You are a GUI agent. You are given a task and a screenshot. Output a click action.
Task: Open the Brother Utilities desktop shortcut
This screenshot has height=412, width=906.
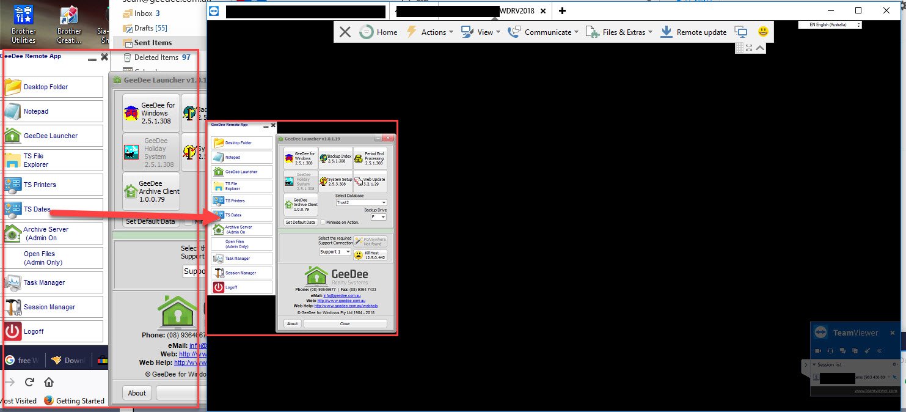pos(23,24)
